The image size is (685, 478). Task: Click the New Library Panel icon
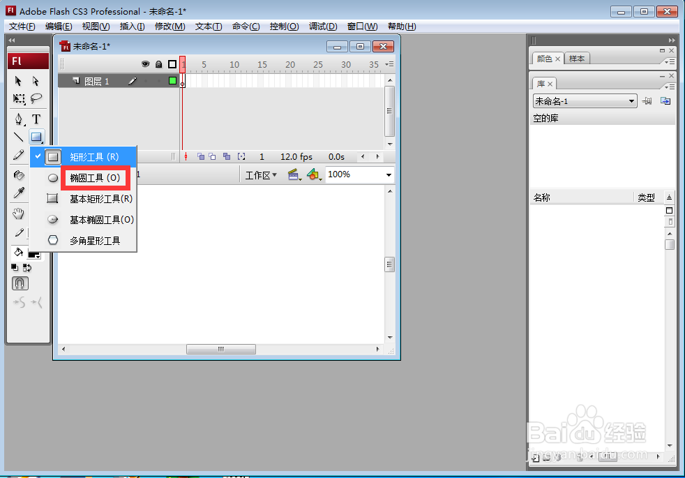click(x=665, y=101)
